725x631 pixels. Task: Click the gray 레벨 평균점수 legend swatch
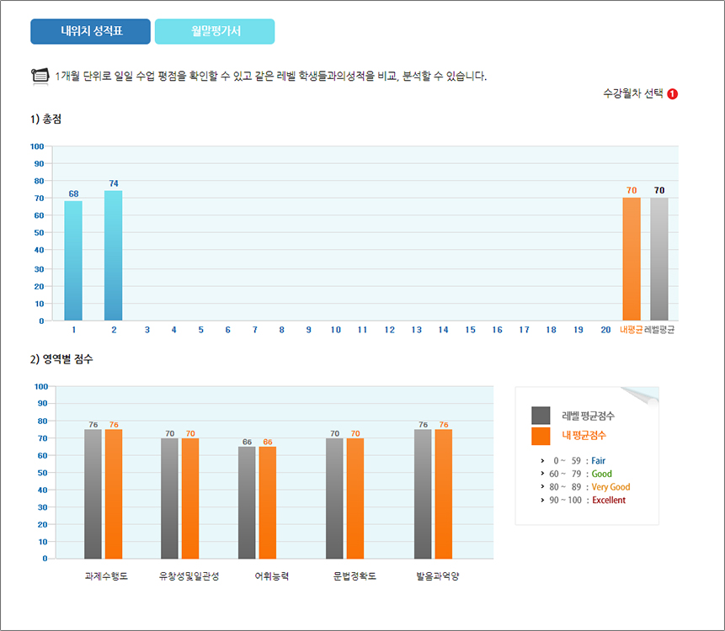pos(541,416)
